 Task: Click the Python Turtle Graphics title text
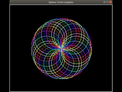61,2
